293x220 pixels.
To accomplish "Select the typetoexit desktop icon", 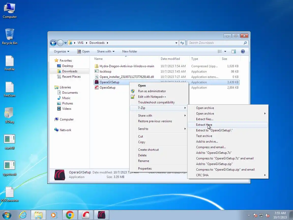I will click(x=9, y=168).
